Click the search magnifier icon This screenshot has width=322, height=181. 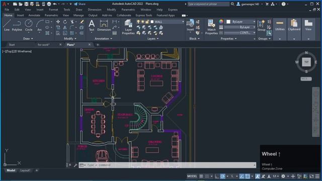tap(232, 4)
